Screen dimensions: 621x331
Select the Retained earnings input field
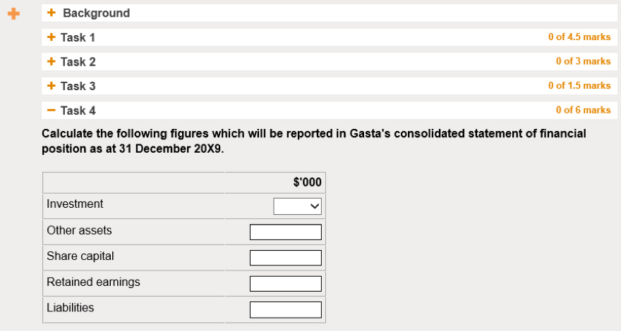click(x=285, y=284)
